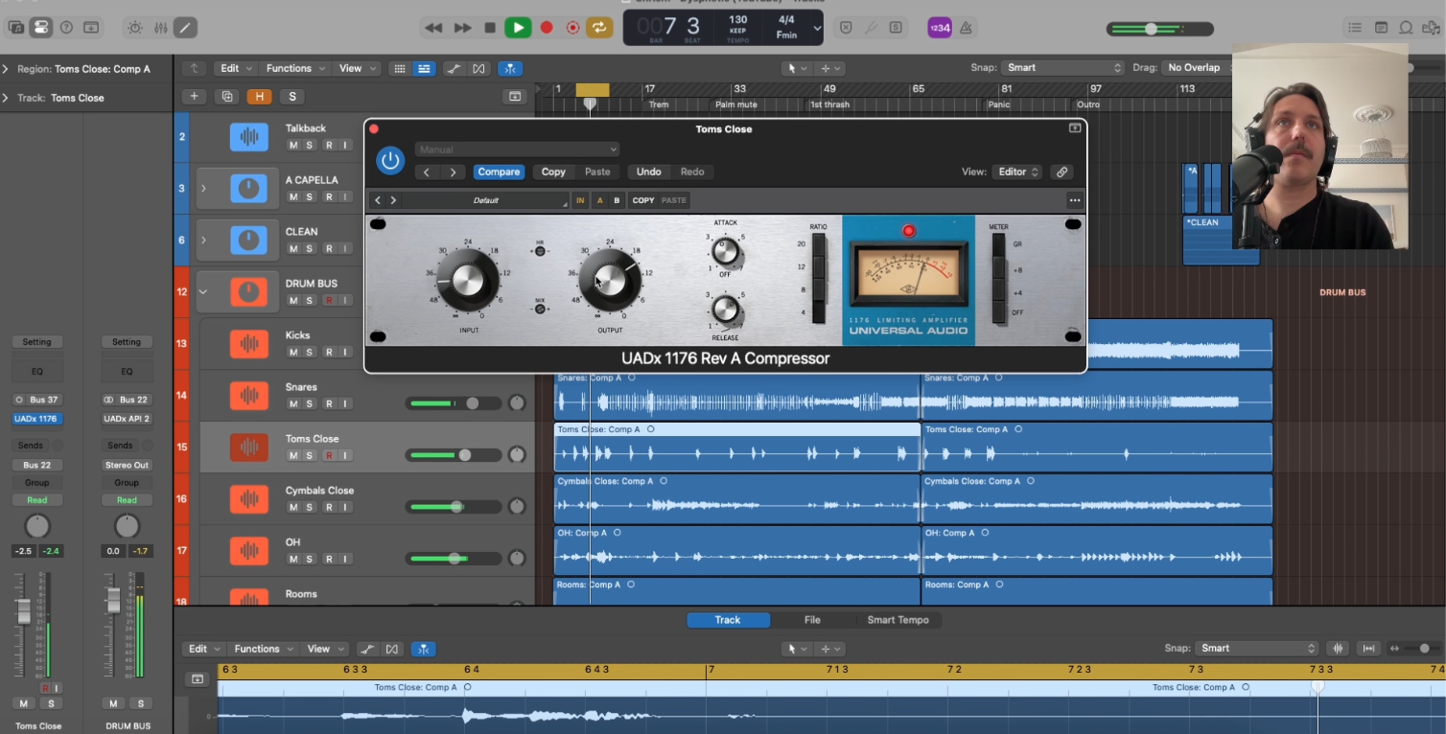Image resolution: width=1446 pixels, height=734 pixels.
Task: Toggle the UAD IN button
Action: tap(580, 200)
